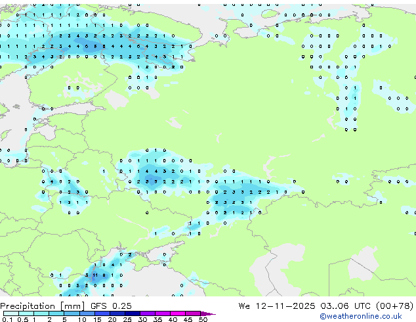Click legend label "10"
This screenshot has width=416, height=322.
click(82, 319)
